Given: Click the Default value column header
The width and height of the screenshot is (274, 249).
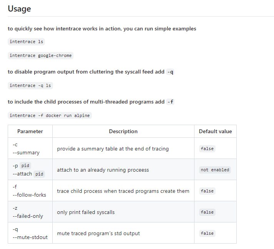Looking at the screenshot, I should pos(215,131).
